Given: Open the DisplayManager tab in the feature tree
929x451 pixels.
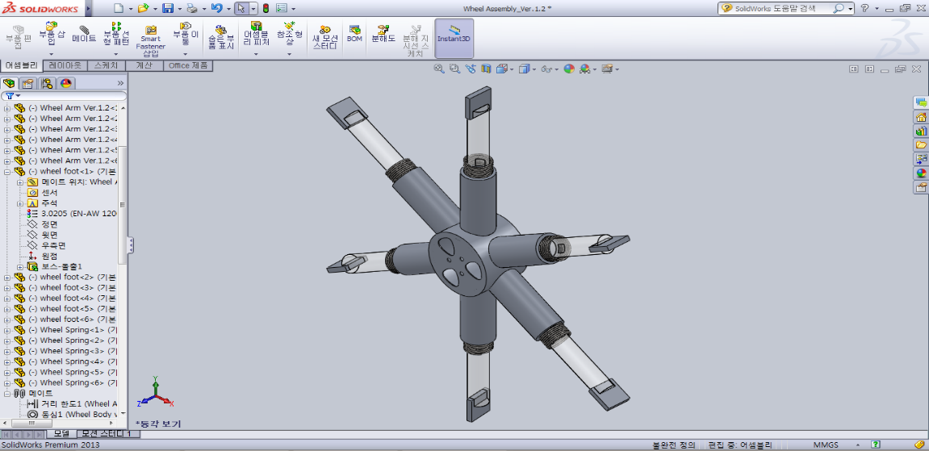Looking at the screenshot, I should (66, 83).
